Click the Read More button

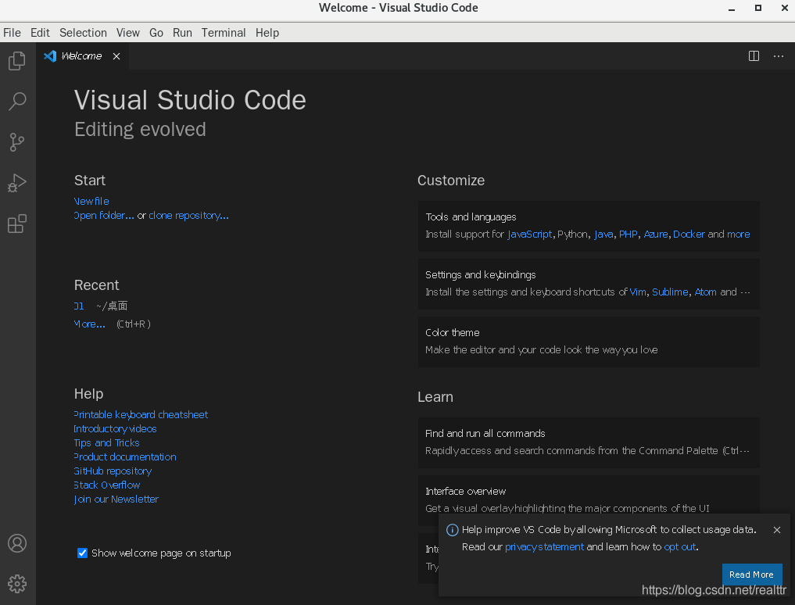750,575
